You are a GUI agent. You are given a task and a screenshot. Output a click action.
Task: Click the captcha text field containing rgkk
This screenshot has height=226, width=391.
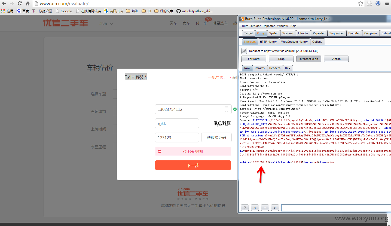[x=177, y=123]
